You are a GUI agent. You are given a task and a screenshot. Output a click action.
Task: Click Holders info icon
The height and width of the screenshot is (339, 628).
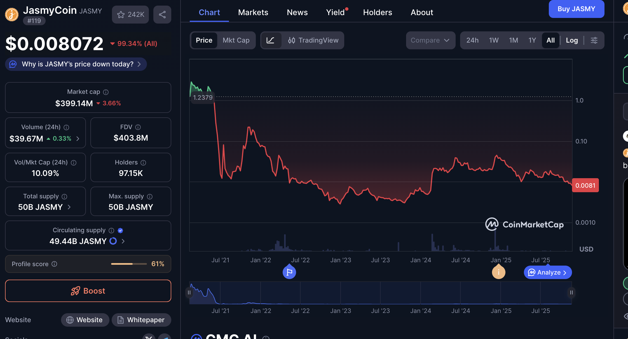pos(143,163)
